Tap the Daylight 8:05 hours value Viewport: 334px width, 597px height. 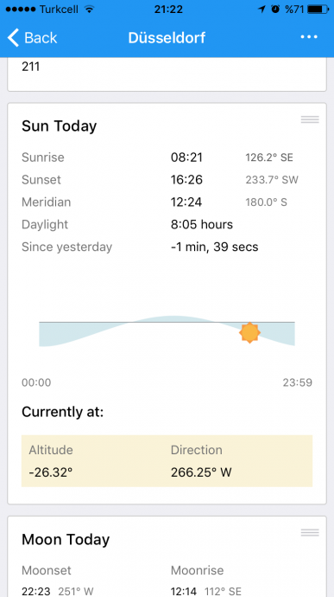(202, 224)
